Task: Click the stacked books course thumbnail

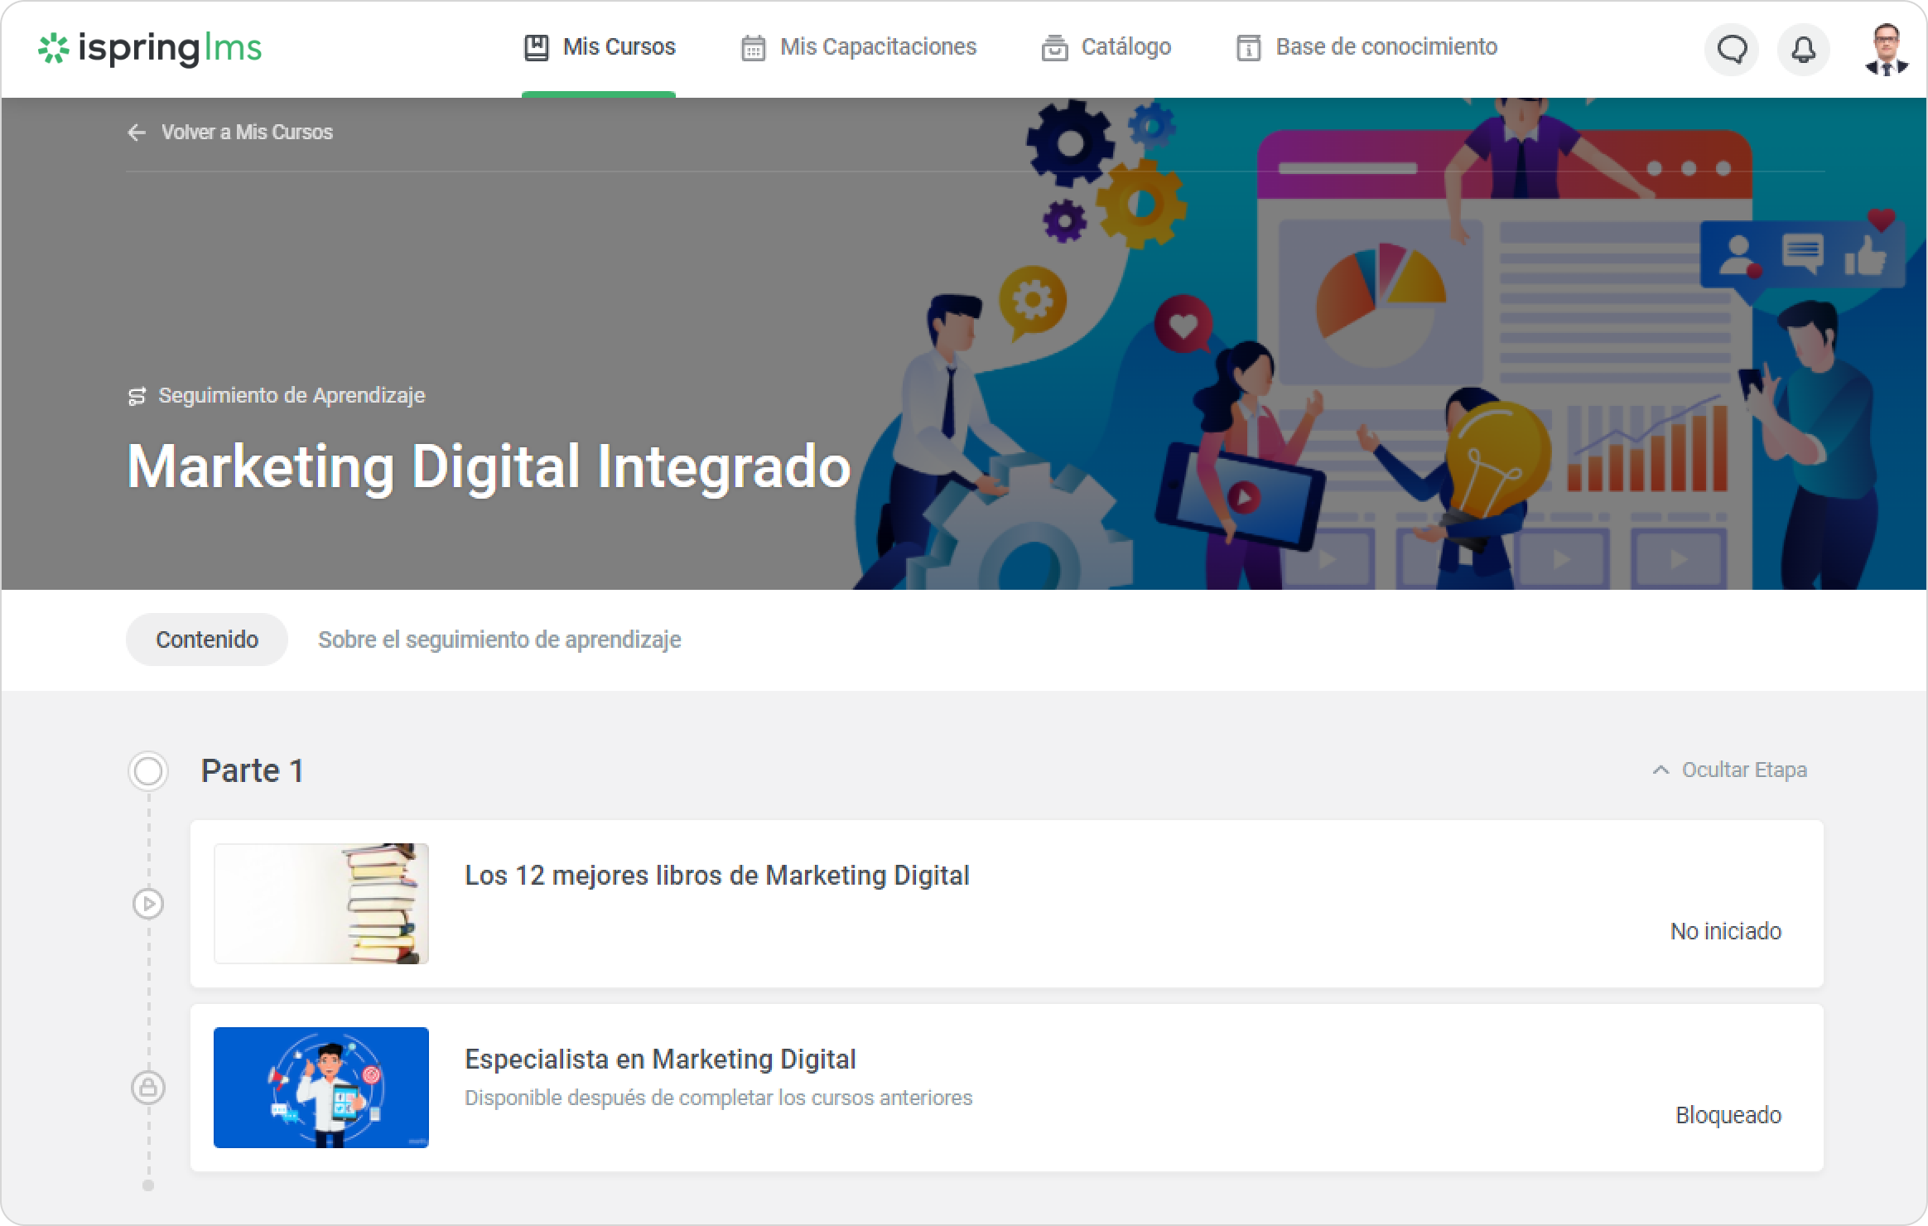Action: pyautogui.click(x=321, y=904)
